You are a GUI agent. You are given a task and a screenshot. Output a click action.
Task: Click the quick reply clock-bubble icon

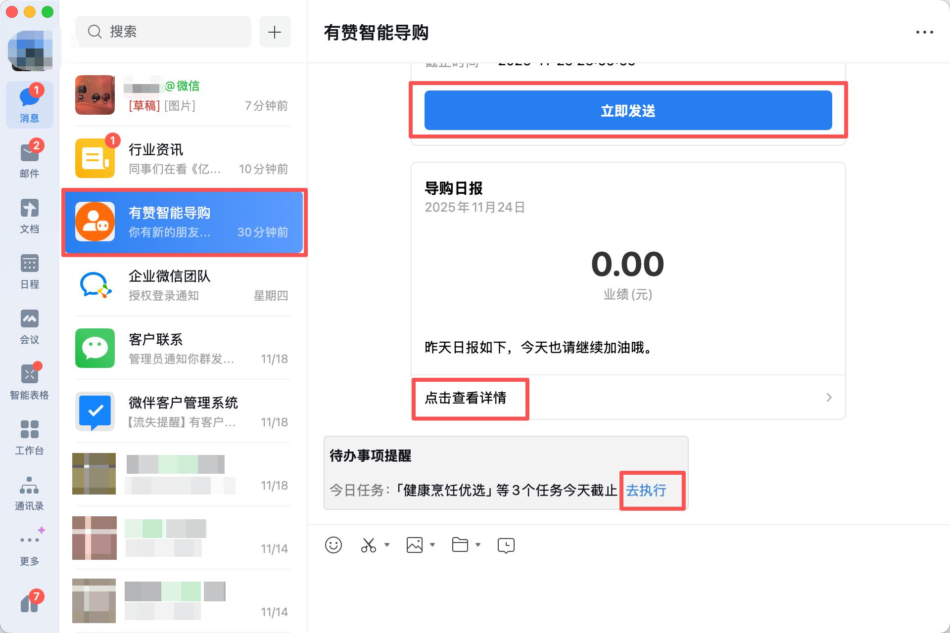506,545
